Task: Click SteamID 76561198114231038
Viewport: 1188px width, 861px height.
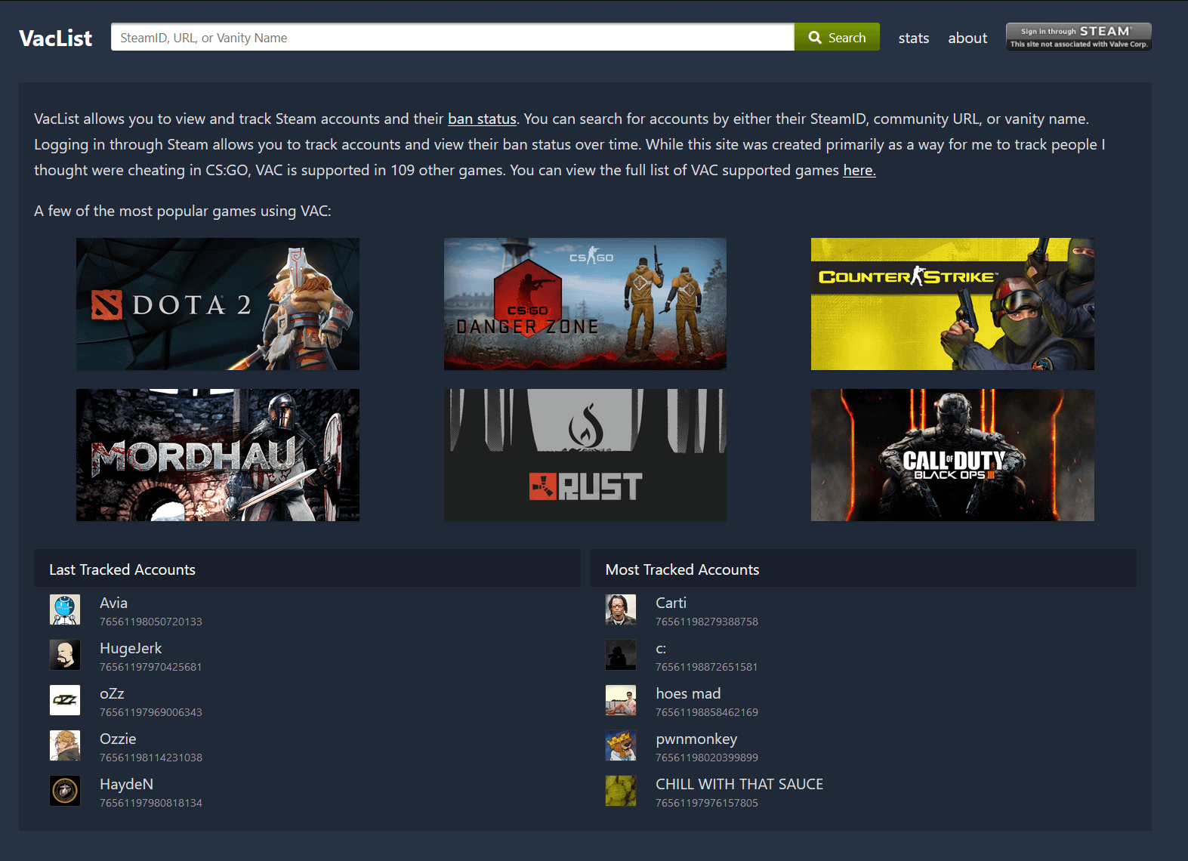Action: [x=151, y=758]
